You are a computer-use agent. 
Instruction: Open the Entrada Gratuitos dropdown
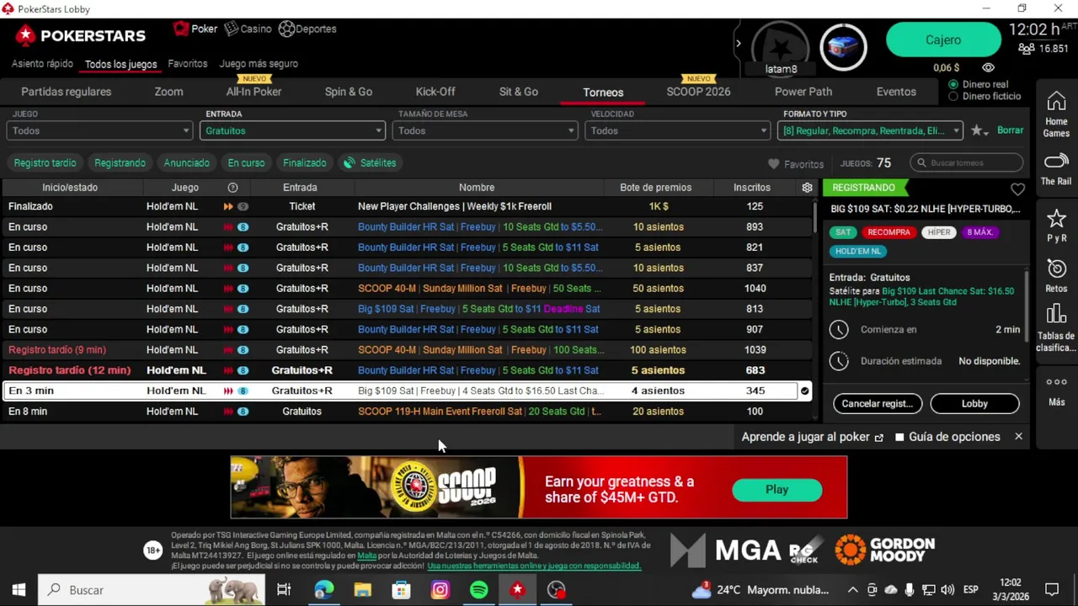[x=292, y=130]
